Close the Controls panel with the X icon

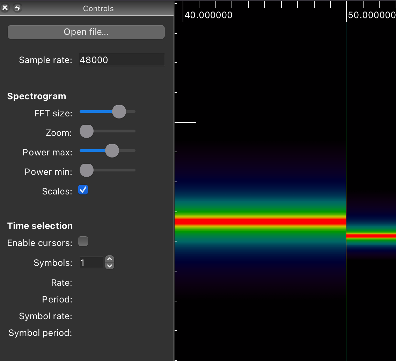pos(5,8)
